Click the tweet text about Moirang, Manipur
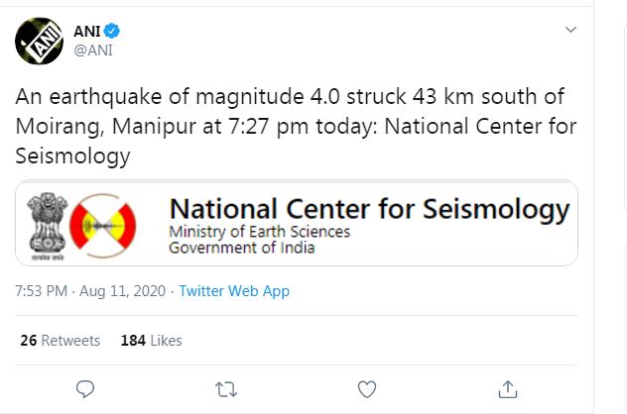 (x=296, y=126)
